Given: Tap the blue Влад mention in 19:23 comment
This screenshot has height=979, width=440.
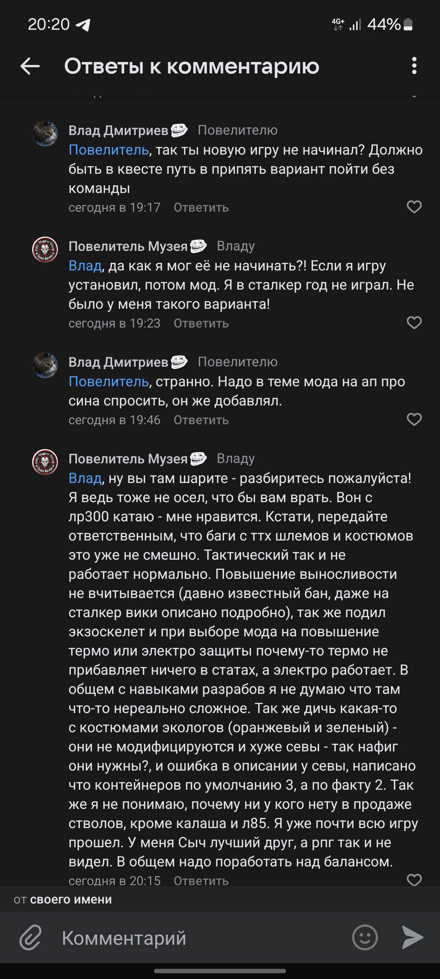Looking at the screenshot, I should (x=85, y=266).
